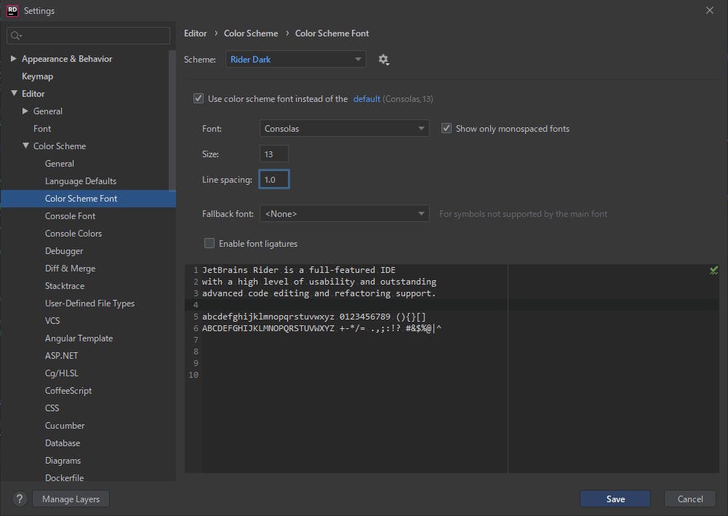Image resolution: width=728 pixels, height=516 pixels.
Task: Open the Font dropdown showing Consolas
Action: (x=345, y=128)
